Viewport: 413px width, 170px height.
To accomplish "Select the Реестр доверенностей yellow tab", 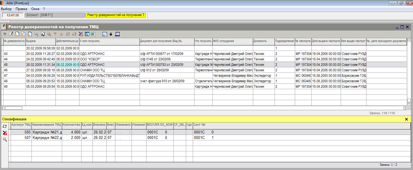I will point(116,15).
